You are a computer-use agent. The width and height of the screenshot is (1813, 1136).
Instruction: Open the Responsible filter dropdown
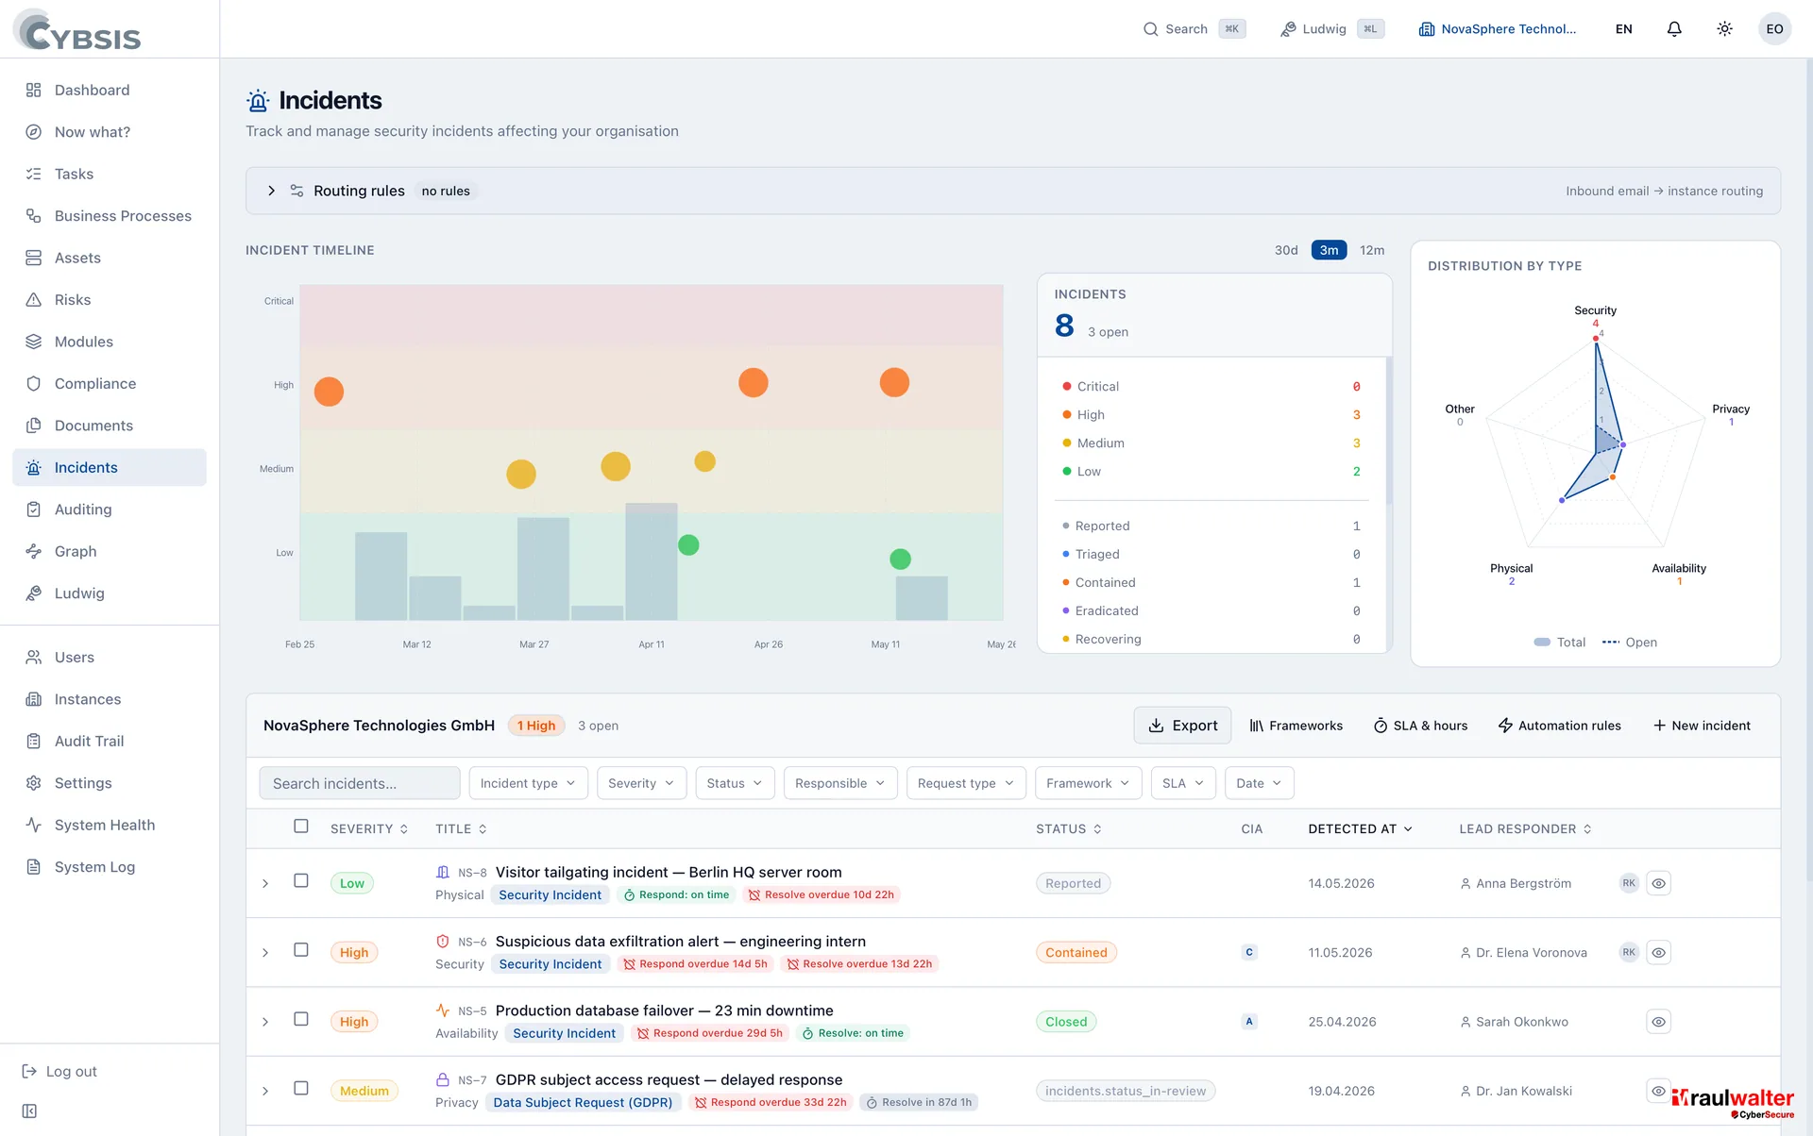[839, 783]
